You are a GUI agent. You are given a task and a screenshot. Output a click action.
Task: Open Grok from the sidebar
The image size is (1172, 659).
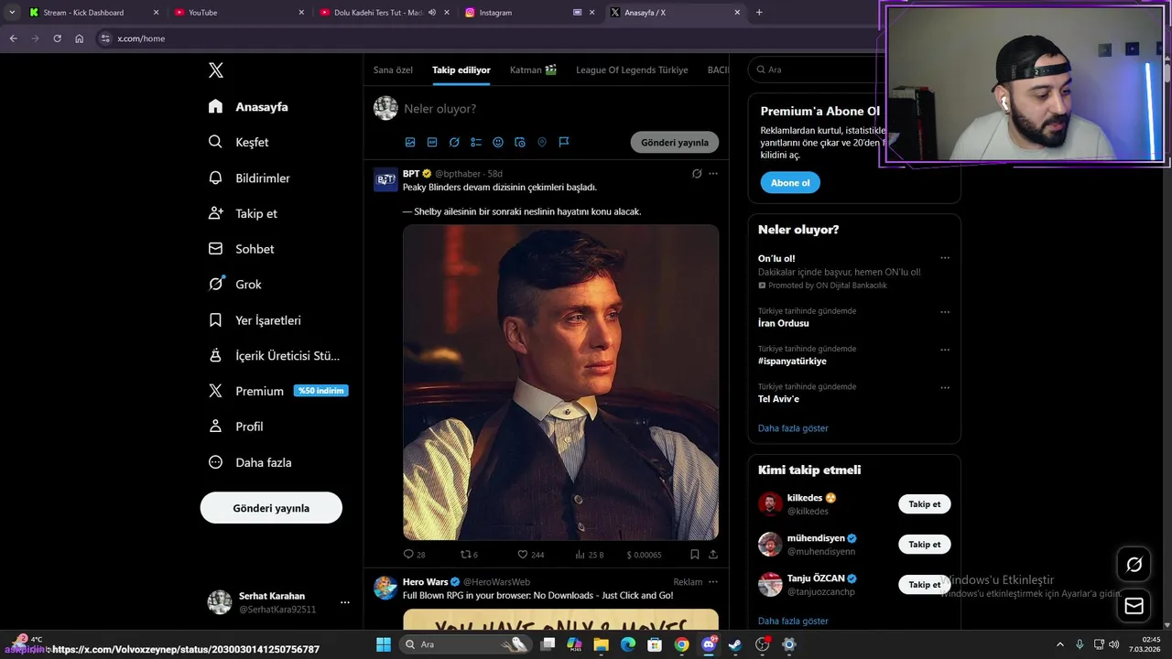[x=235, y=285]
